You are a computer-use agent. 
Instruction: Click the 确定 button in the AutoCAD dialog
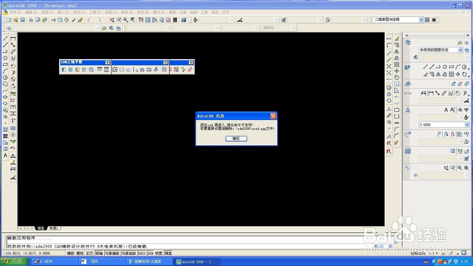(x=236, y=138)
